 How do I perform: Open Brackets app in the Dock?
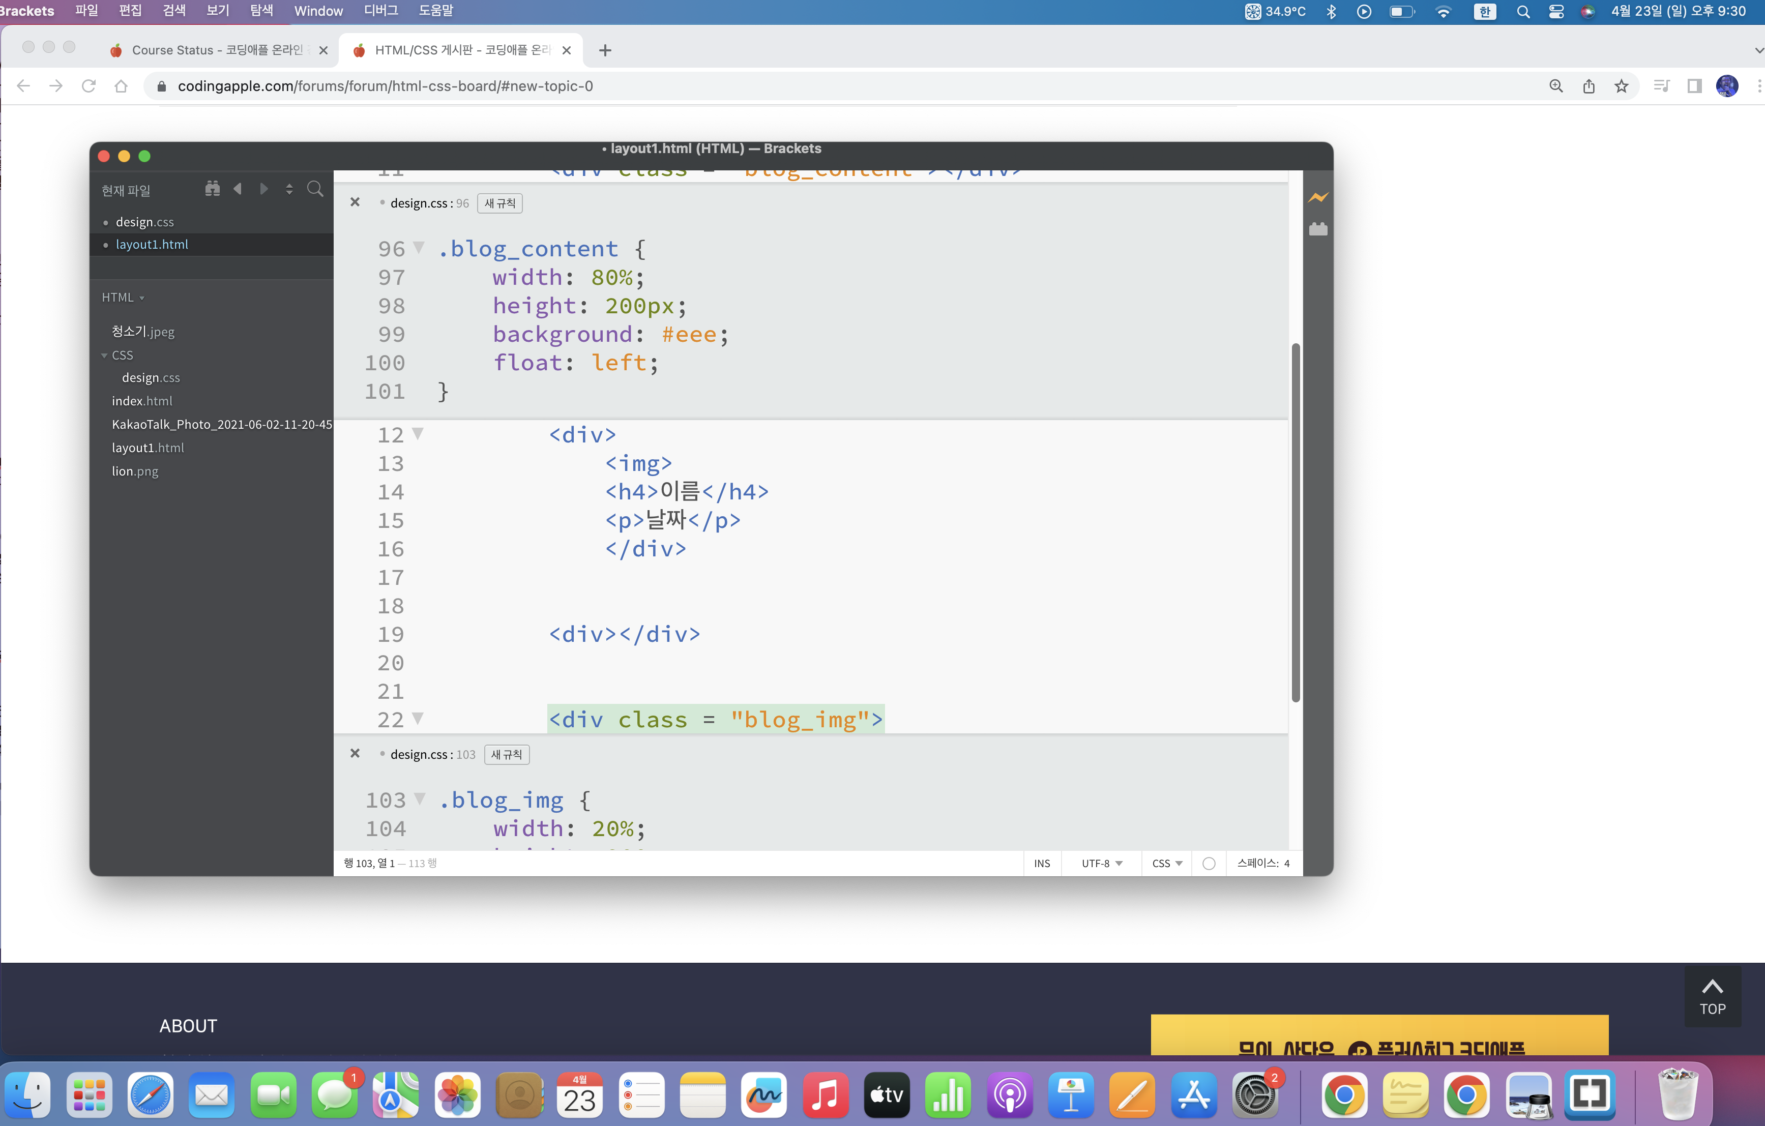(1590, 1095)
